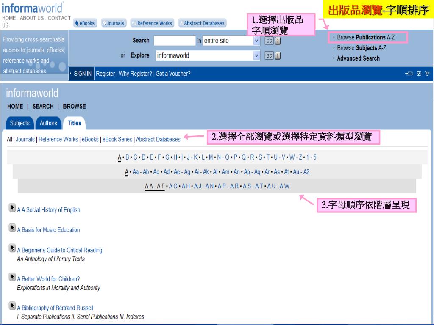Select the 'Ac' sub-range link
Image resolution: width=434 pixels, height=325 pixels.
click(156, 172)
